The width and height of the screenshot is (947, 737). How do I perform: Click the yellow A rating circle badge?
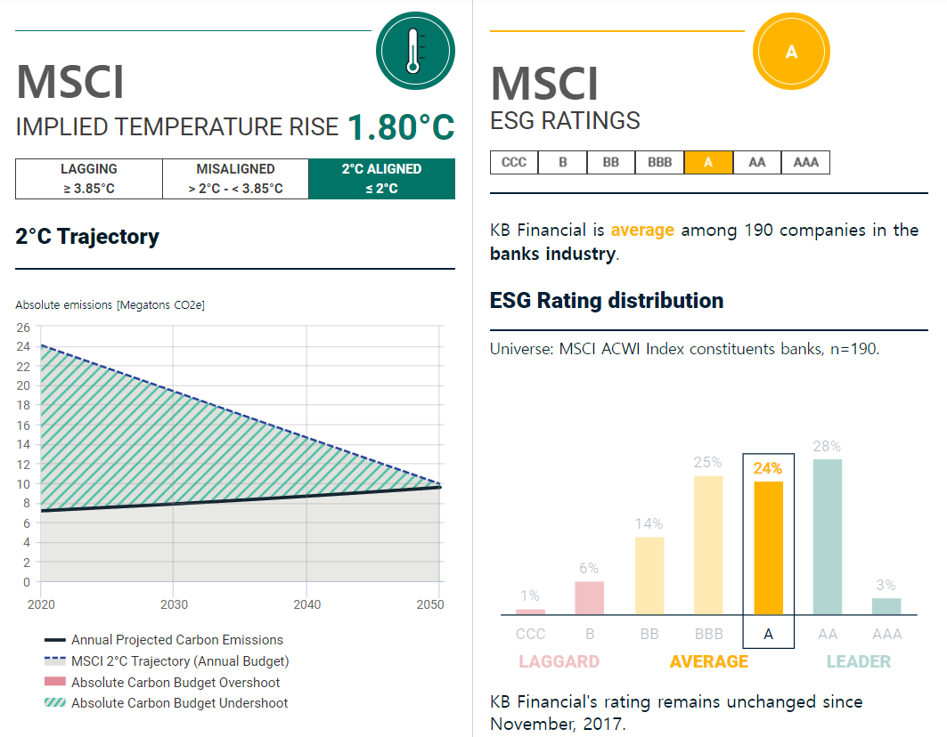click(791, 52)
